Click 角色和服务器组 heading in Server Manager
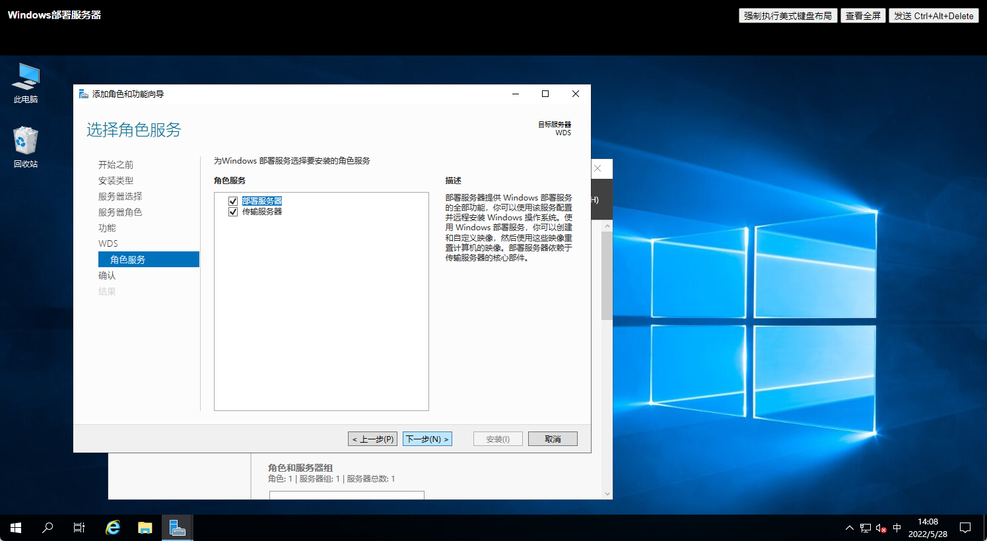 300,468
